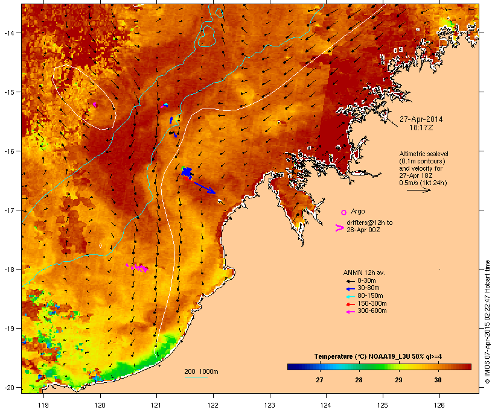Image resolution: width=495 pixels, height=410 pixels.
Task: Click the 27-Apr-2014 date label
Action: (x=421, y=119)
